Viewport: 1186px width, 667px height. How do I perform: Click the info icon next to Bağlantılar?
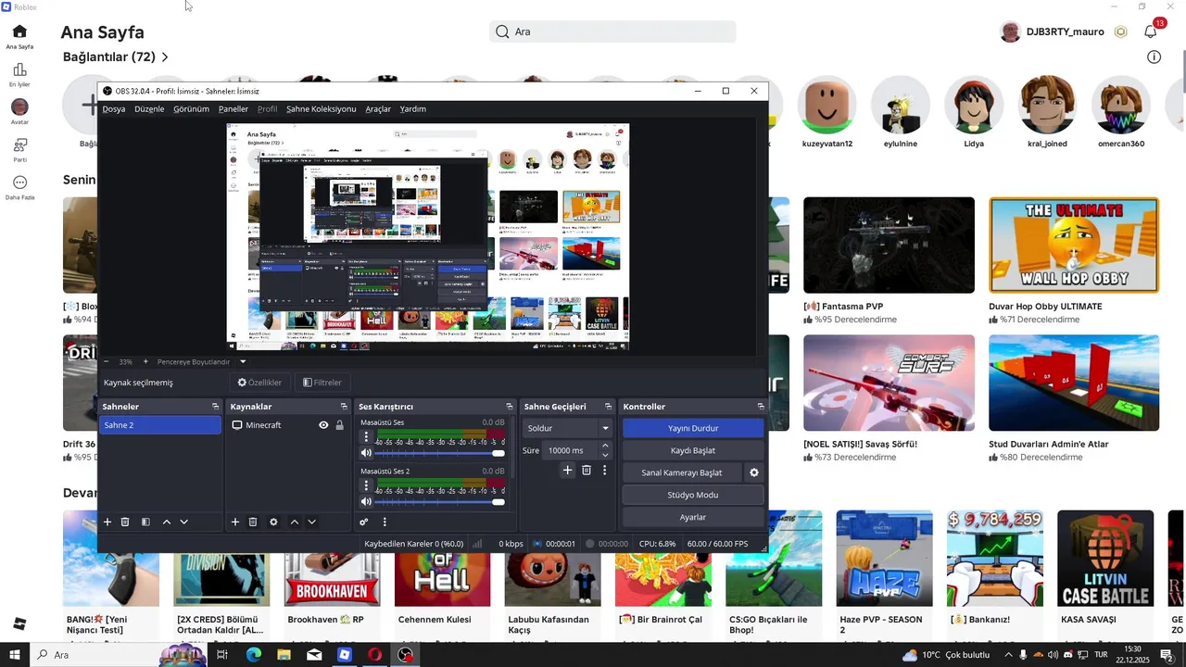click(1154, 57)
